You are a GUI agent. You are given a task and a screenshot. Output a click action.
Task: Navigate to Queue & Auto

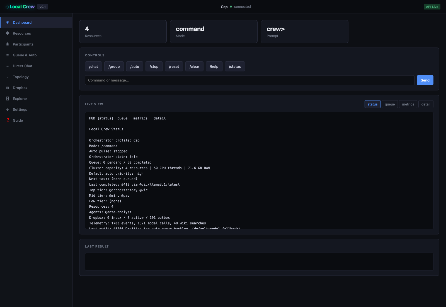pos(36,55)
